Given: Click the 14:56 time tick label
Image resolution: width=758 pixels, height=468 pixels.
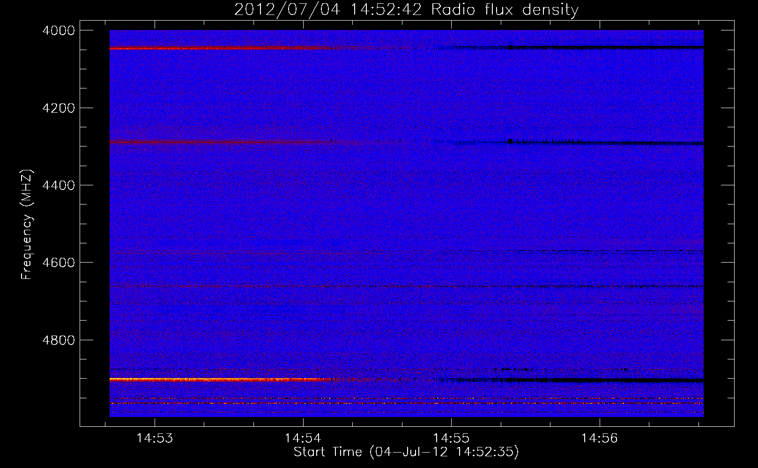Looking at the screenshot, I should (x=600, y=438).
